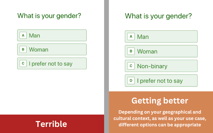Viewport: 213px width, 133px height.
Task: Select Man in the Getting better form
Action: pos(161,36)
